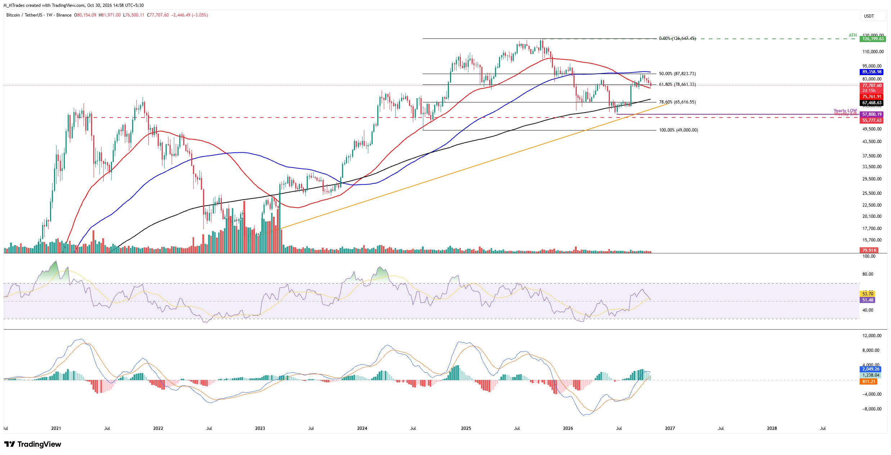Click the RSI axis 40.00 tick

(868, 310)
